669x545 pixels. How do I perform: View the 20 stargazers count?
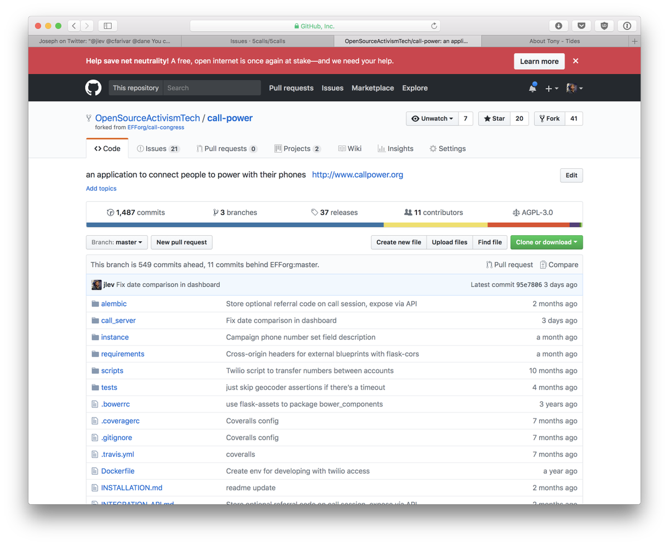point(519,119)
